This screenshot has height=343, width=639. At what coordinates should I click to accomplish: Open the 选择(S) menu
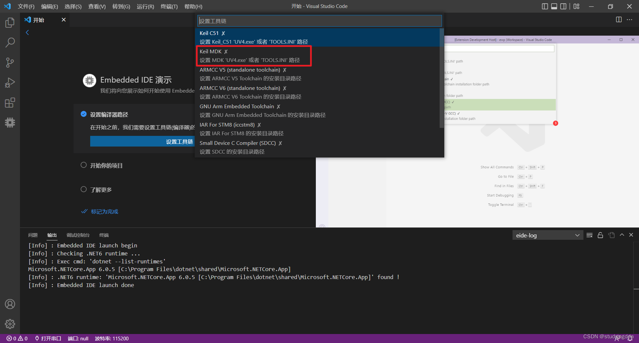[73, 6]
